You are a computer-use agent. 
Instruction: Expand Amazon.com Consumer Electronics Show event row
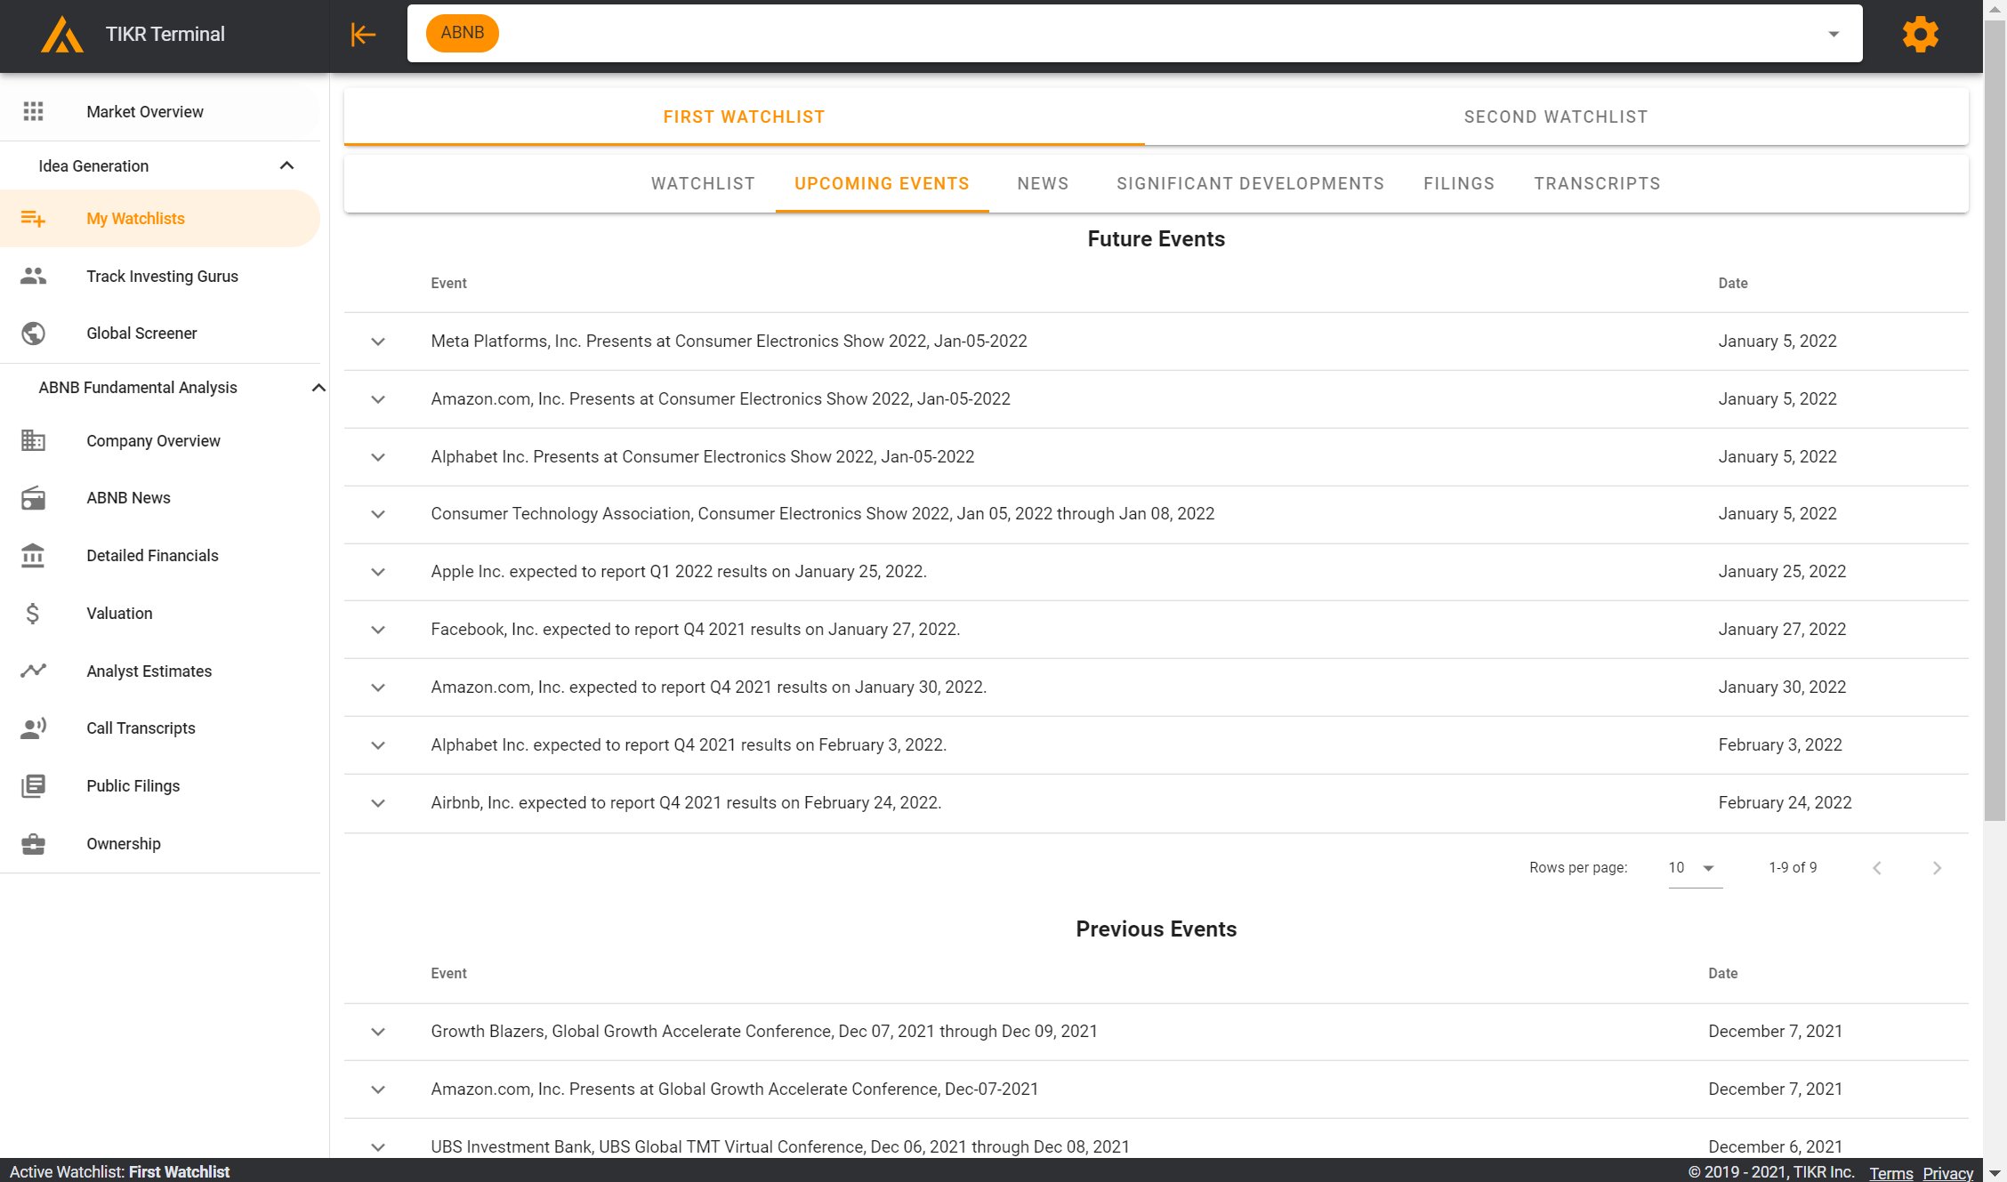tap(378, 399)
